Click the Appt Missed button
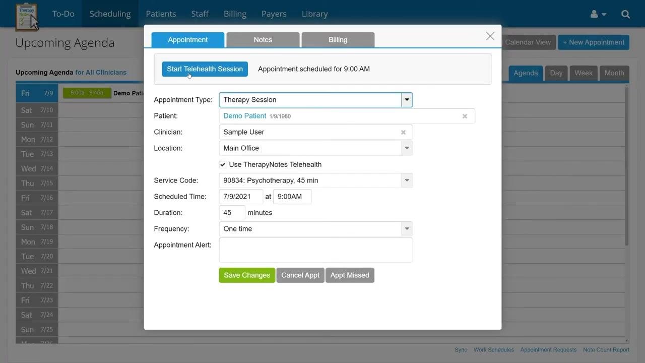Viewport: 645px width, 363px height. coord(350,275)
